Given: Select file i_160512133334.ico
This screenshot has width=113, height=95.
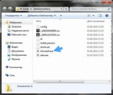Looking at the screenshot, I should [x=50, y=35].
